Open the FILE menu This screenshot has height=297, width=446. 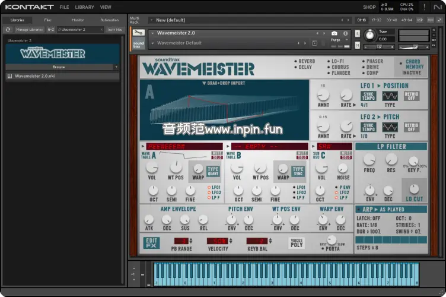coord(64,7)
